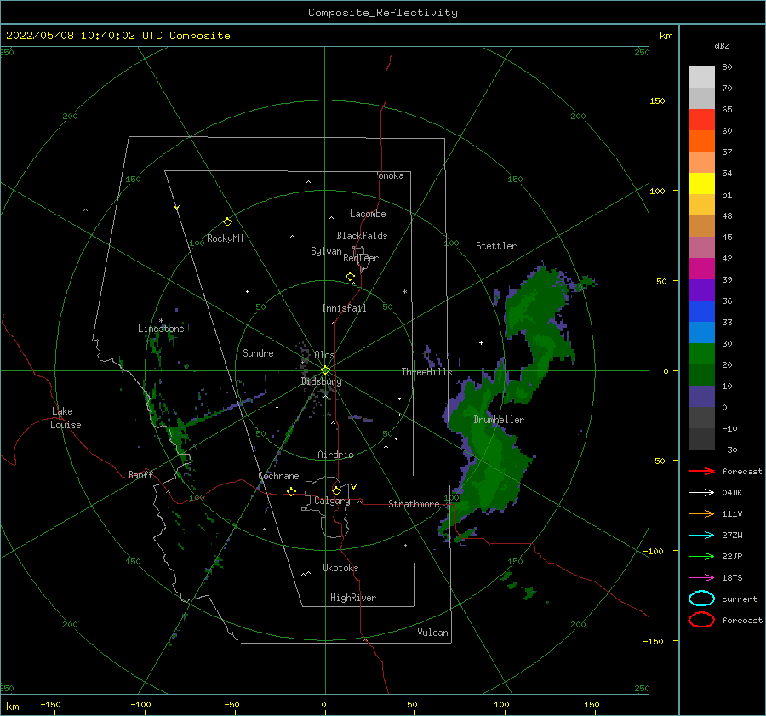Viewport: 766px width, 716px height.
Task: Click the magenta 18TS arrow icon
Action: [x=701, y=578]
